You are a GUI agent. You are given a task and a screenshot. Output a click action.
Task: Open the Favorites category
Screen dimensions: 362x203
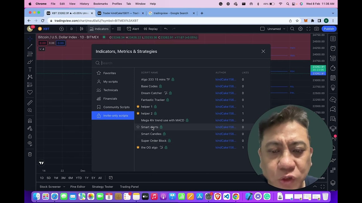click(113, 73)
